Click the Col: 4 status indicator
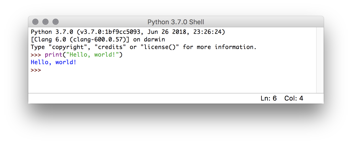 click(x=294, y=99)
